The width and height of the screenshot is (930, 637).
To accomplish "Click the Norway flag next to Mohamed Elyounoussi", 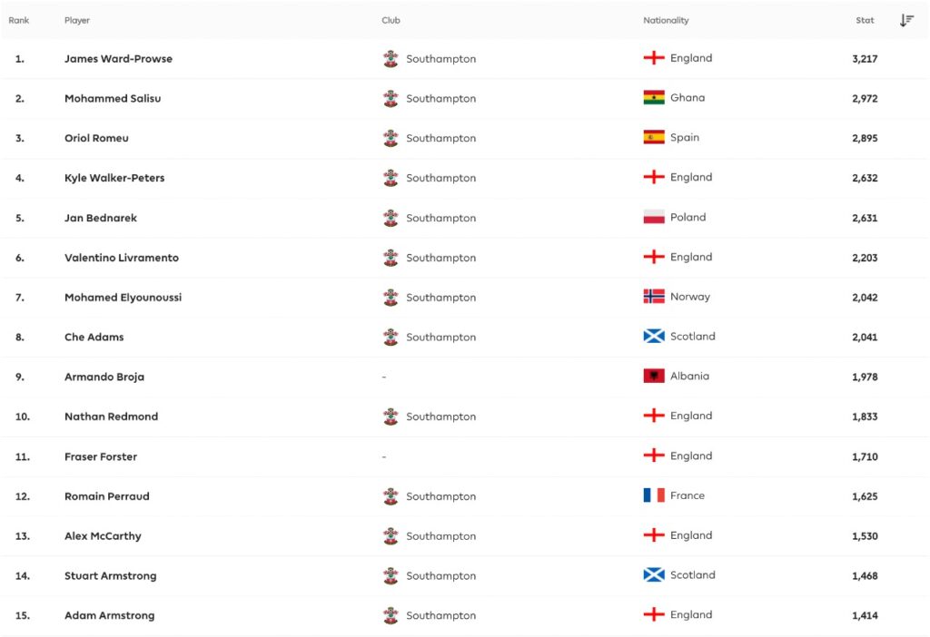I will click(654, 297).
